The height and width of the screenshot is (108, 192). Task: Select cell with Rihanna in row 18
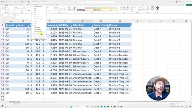pos(83,44)
